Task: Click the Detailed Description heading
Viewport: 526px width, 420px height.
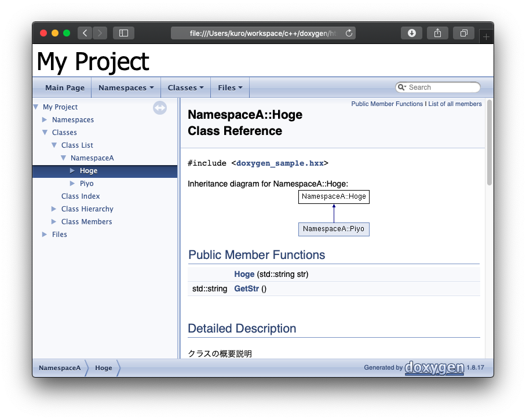Action: pos(242,328)
